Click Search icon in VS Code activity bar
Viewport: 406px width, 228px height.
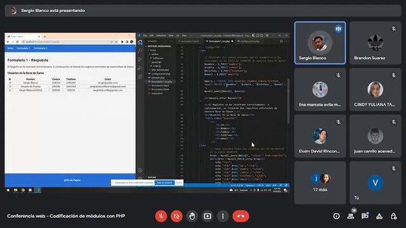point(140,51)
